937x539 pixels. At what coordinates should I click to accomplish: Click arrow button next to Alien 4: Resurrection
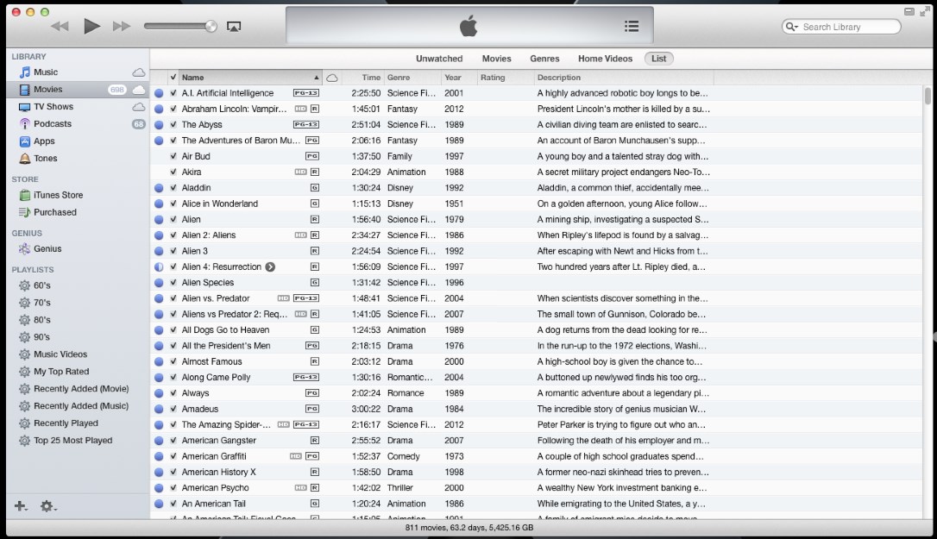(x=270, y=267)
